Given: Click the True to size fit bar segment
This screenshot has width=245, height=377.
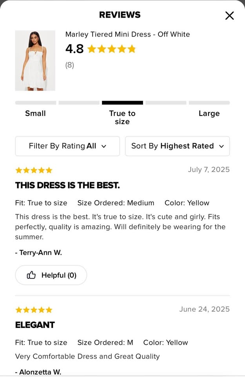Looking at the screenshot, I should tap(122, 103).
